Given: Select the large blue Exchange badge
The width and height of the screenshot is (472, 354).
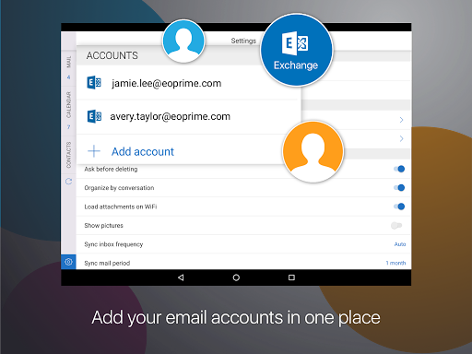Looking at the screenshot, I should (x=297, y=50).
